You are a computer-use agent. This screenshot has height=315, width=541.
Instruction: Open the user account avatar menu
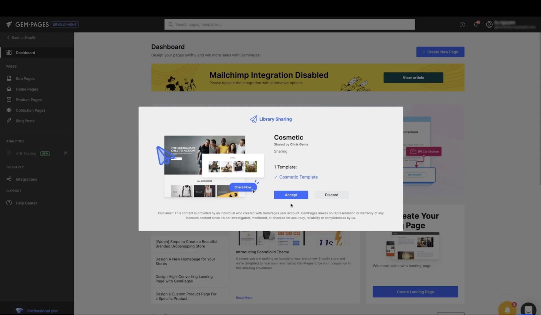(489, 24)
